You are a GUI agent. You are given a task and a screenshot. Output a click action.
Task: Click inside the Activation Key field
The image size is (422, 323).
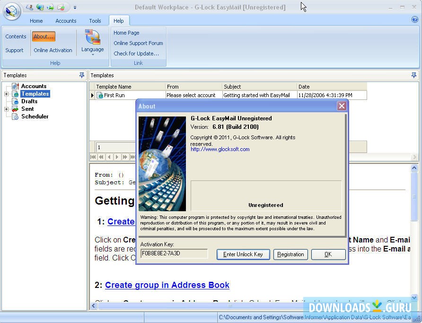tap(174, 253)
